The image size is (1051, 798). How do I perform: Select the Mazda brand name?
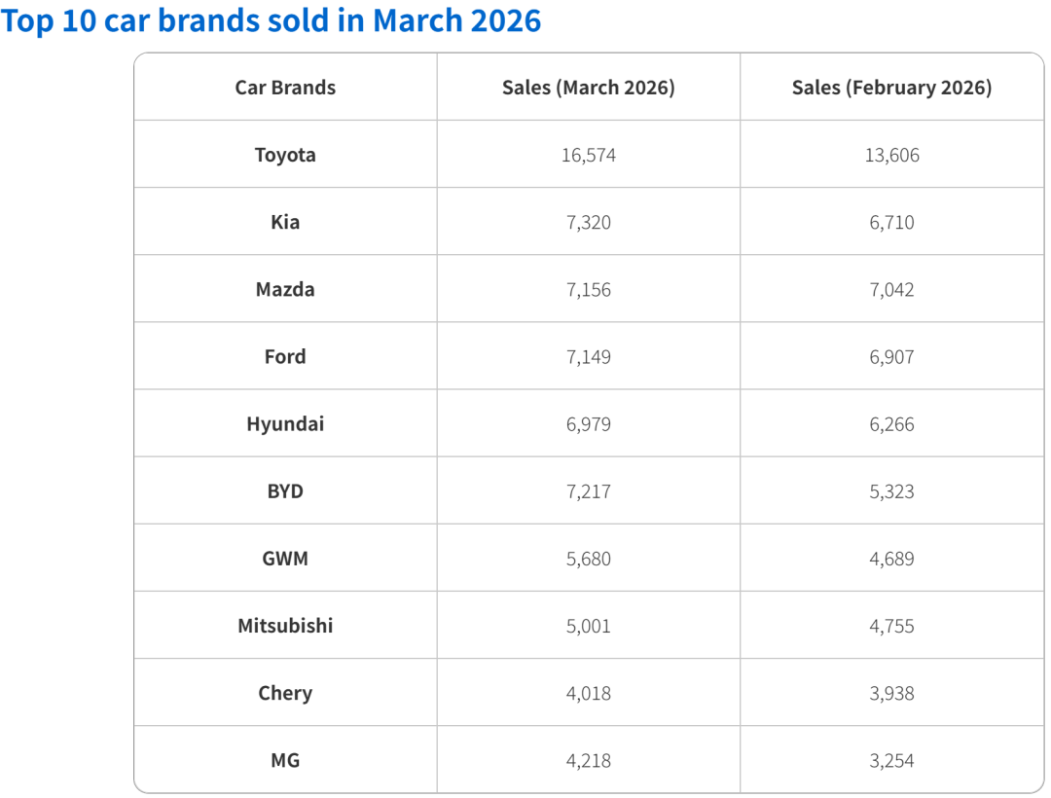click(285, 289)
